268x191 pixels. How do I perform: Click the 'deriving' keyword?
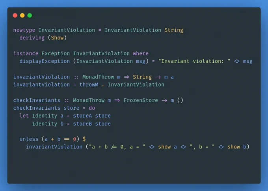click(x=32, y=37)
